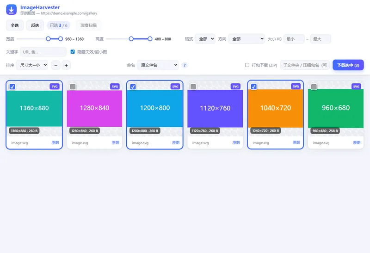Click image.svg filename on 1280×840 card
Screen dimensions: 370x253
point(80,143)
